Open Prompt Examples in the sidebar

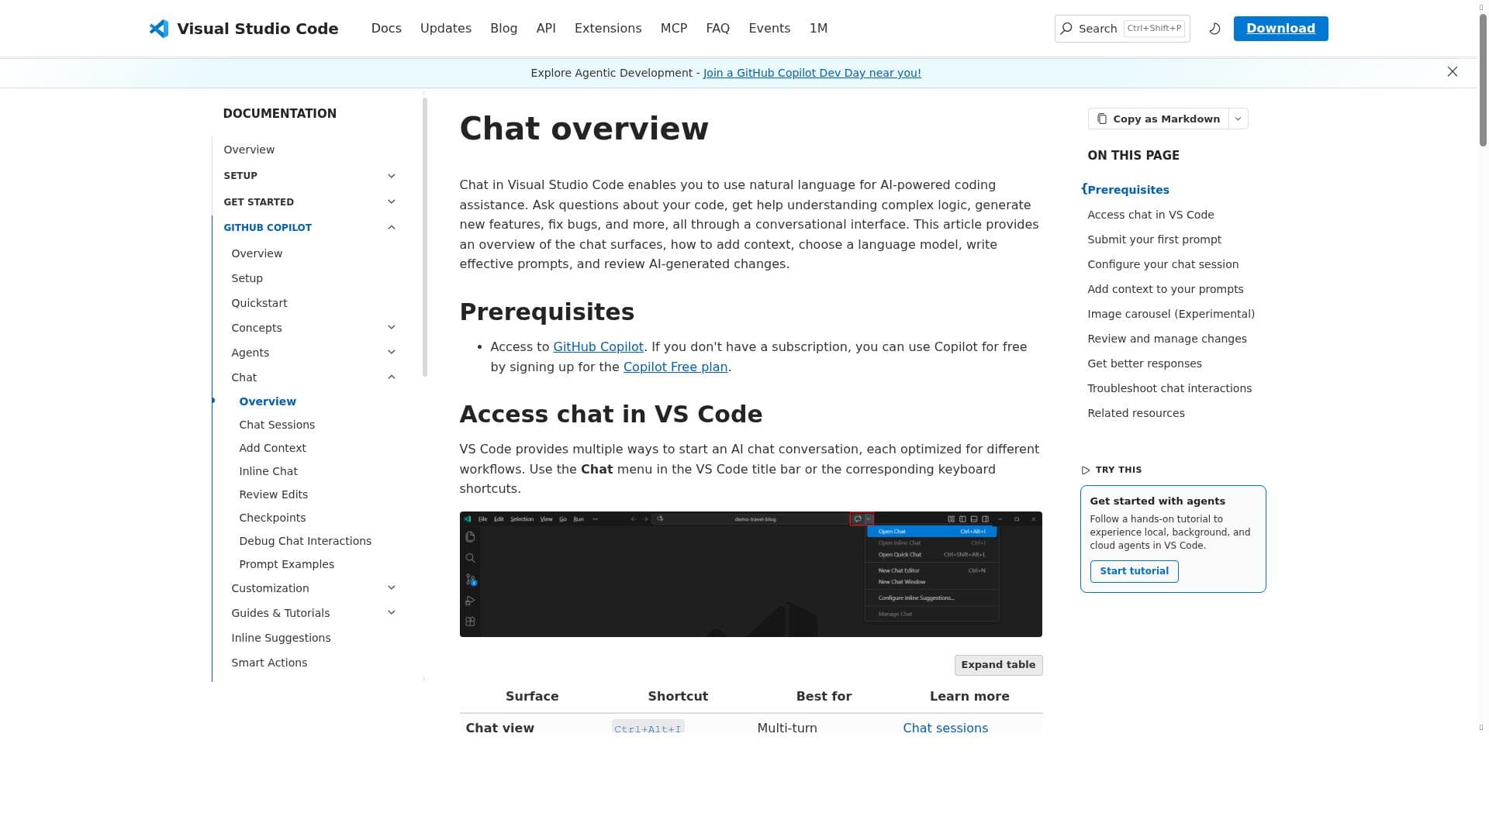click(286, 564)
